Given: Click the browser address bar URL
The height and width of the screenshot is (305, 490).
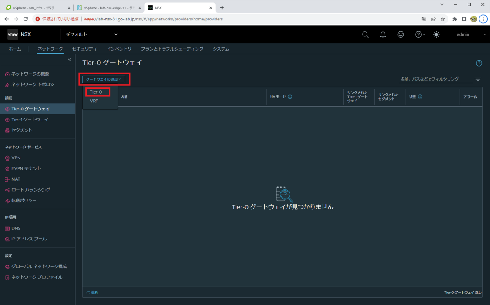Looking at the screenshot, I should coord(153,19).
